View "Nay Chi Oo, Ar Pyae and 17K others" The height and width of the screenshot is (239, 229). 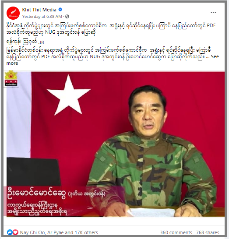59,232
